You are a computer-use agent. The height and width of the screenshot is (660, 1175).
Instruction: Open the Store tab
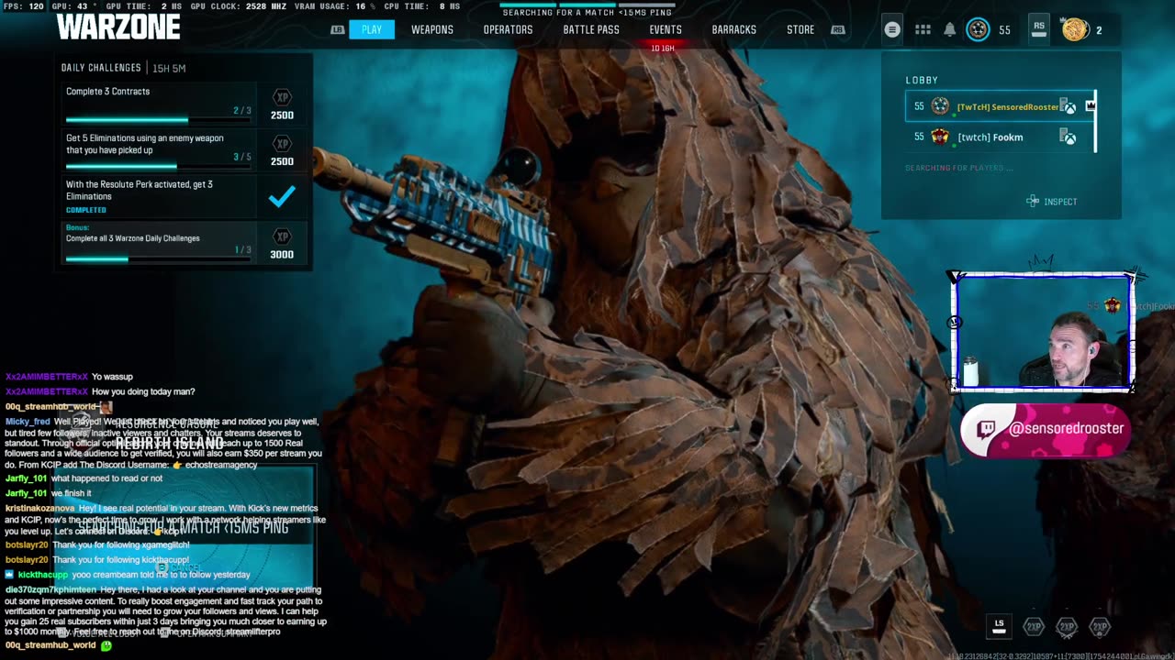[800, 29]
